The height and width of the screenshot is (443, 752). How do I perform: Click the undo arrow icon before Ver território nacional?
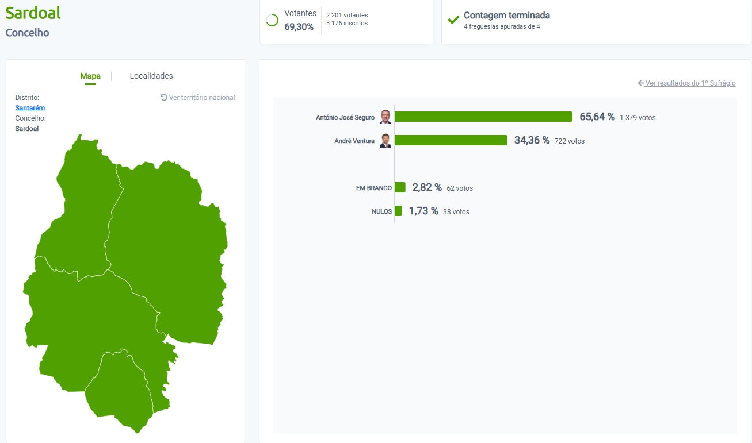pyautogui.click(x=163, y=98)
